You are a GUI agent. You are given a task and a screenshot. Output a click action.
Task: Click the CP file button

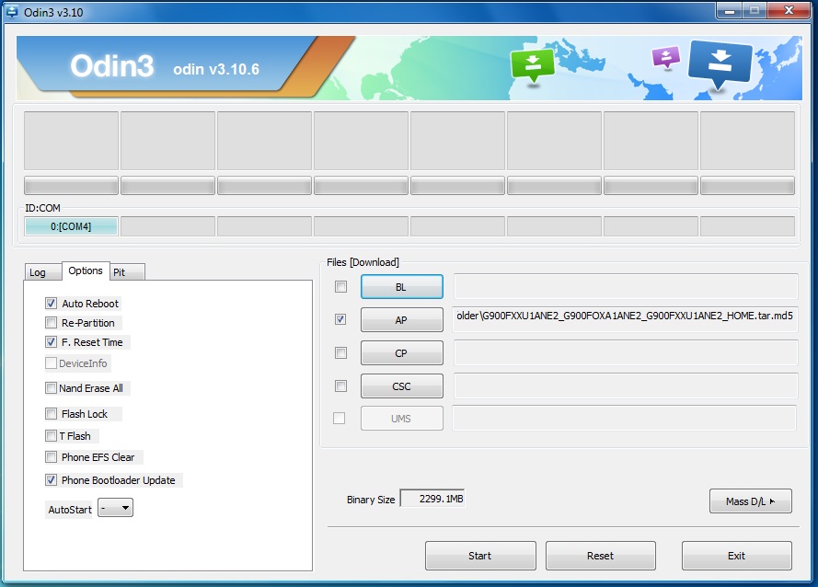pyautogui.click(x=402, y=353)
